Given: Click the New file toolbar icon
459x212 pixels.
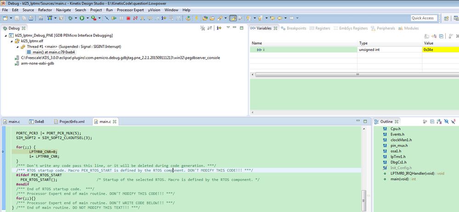Looking at the screenshot, I should 6,18.
